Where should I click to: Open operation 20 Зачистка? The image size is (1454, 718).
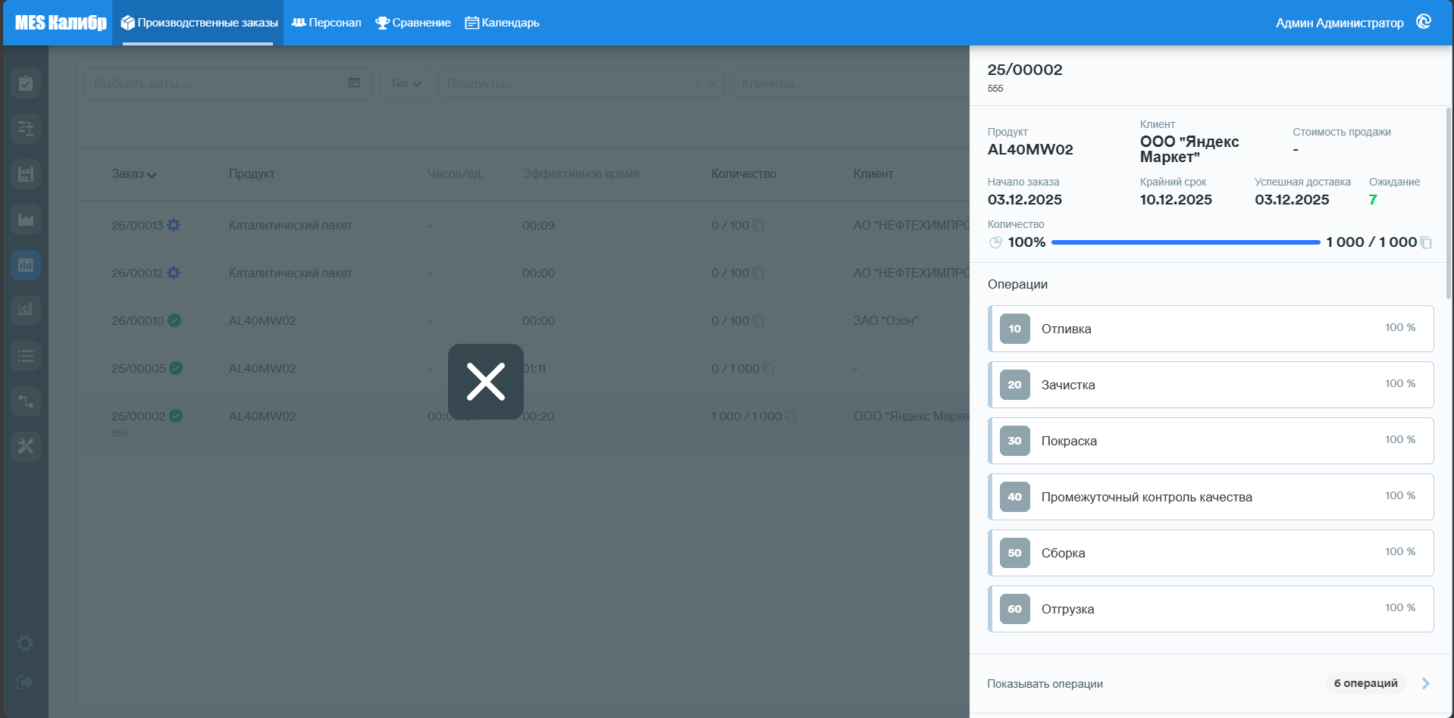[x=1211, y=385]
